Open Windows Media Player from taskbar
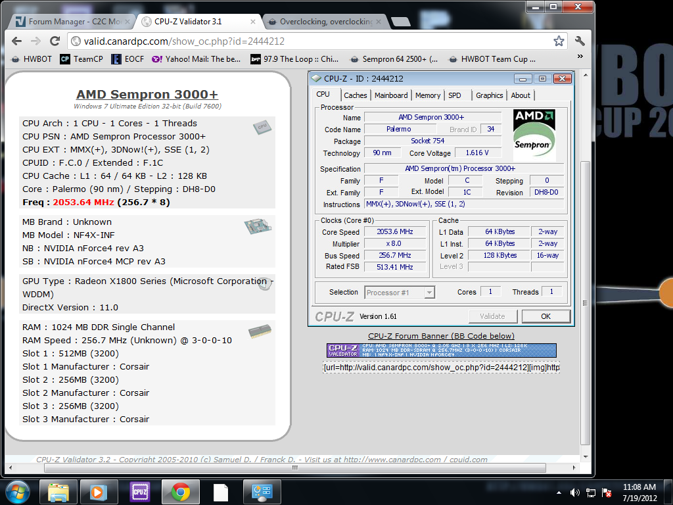673x505 pixels. [99, 492]
